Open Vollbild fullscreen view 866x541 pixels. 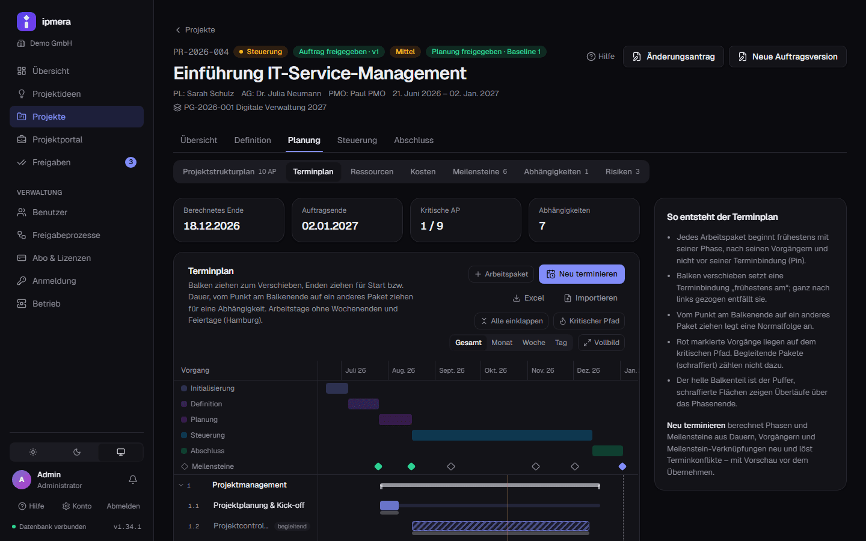[x=601, y=343]
